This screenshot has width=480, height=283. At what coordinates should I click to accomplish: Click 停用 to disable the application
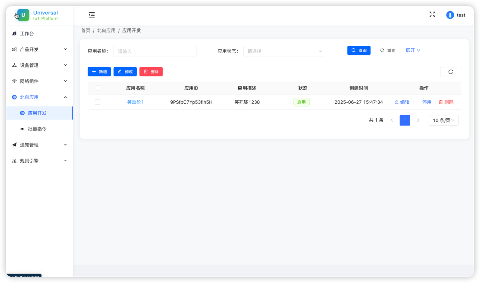[427, 102]
